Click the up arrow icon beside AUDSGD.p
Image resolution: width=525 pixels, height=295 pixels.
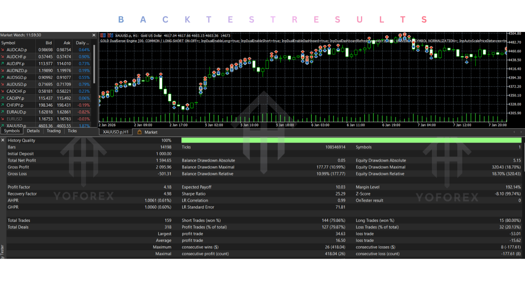click(3, 77)
